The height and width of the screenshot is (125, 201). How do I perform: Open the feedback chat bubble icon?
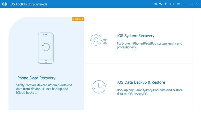tap(172, 4)
